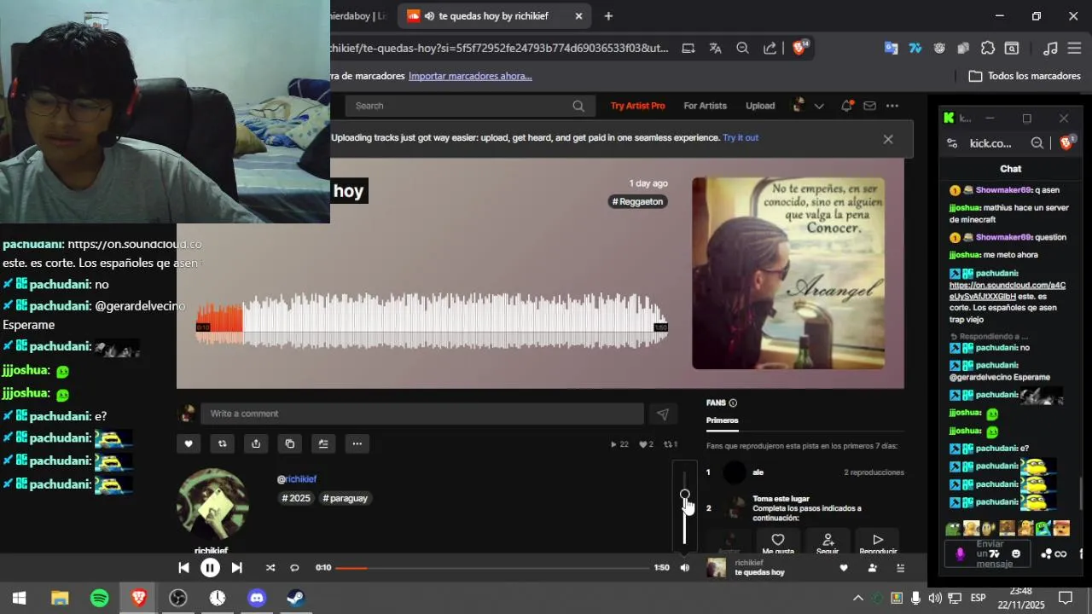This screenshot has width=1092, height=614.
Task: Open the #Reggaeton tag
Action: coord(637,202)
